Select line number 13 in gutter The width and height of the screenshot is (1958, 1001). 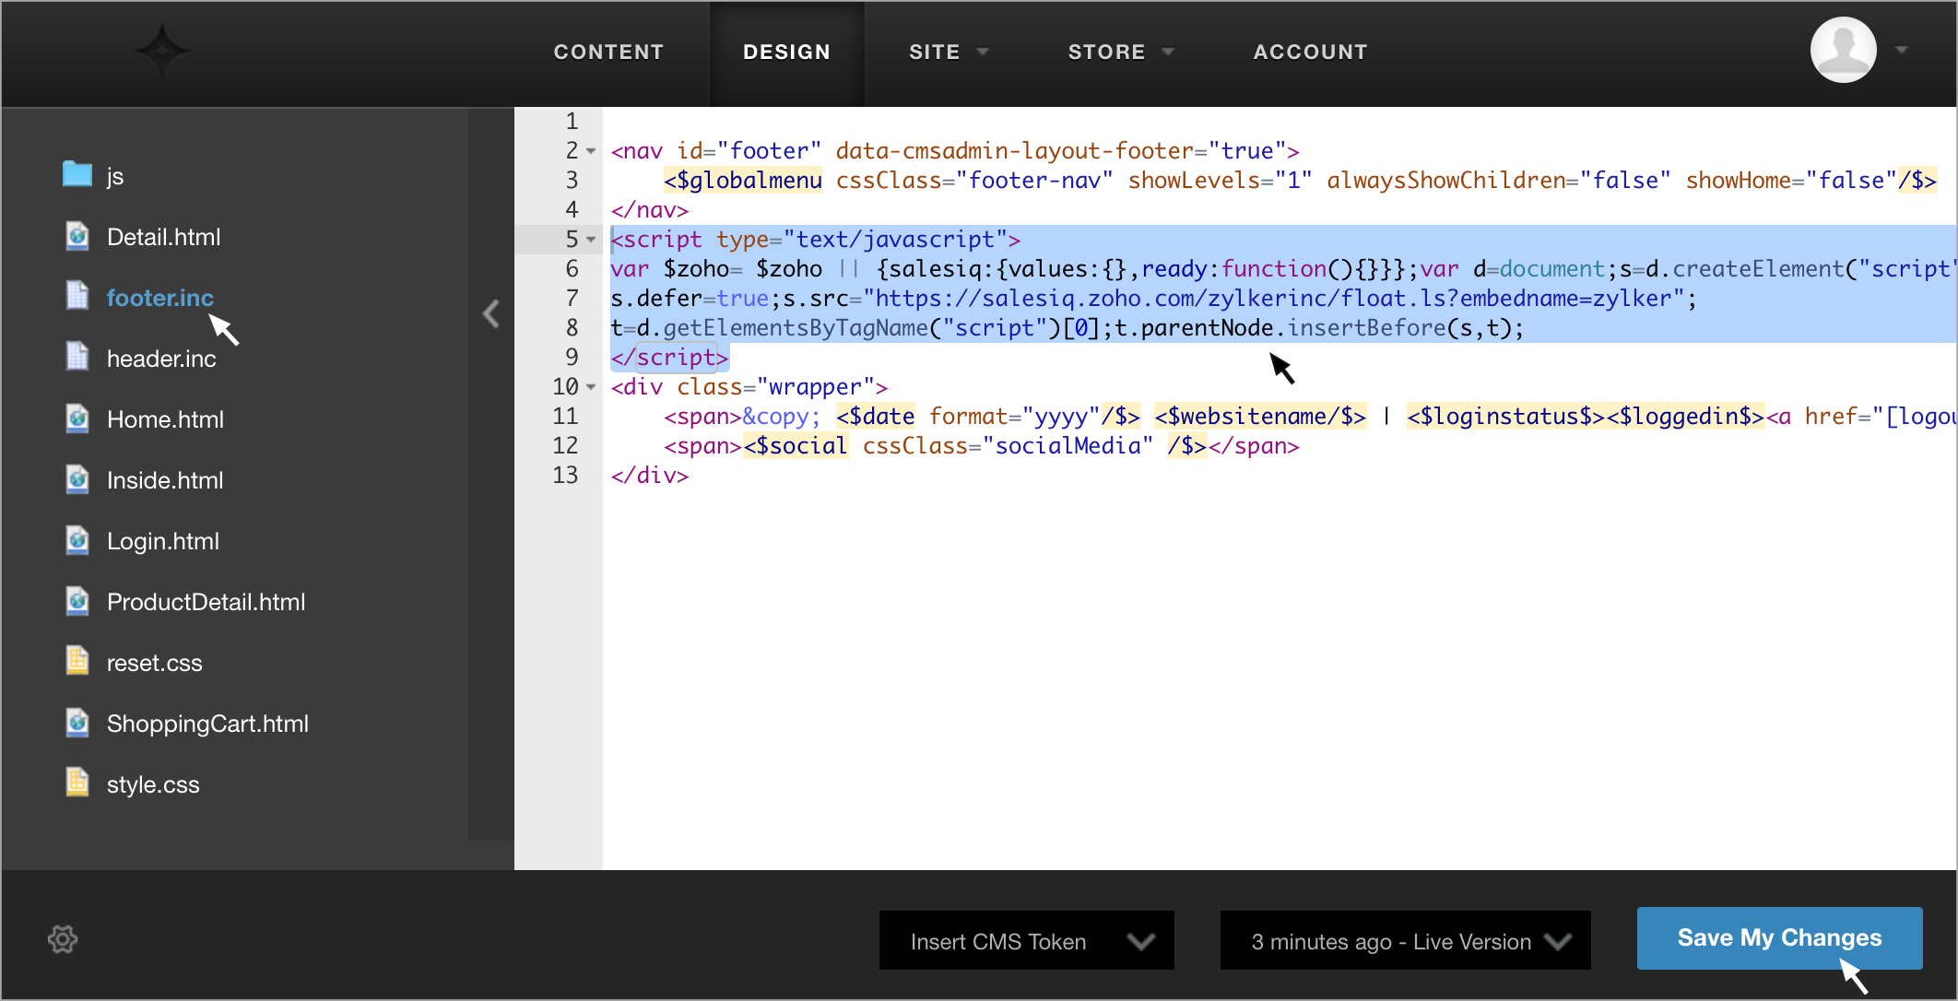[x=565, y=476]
